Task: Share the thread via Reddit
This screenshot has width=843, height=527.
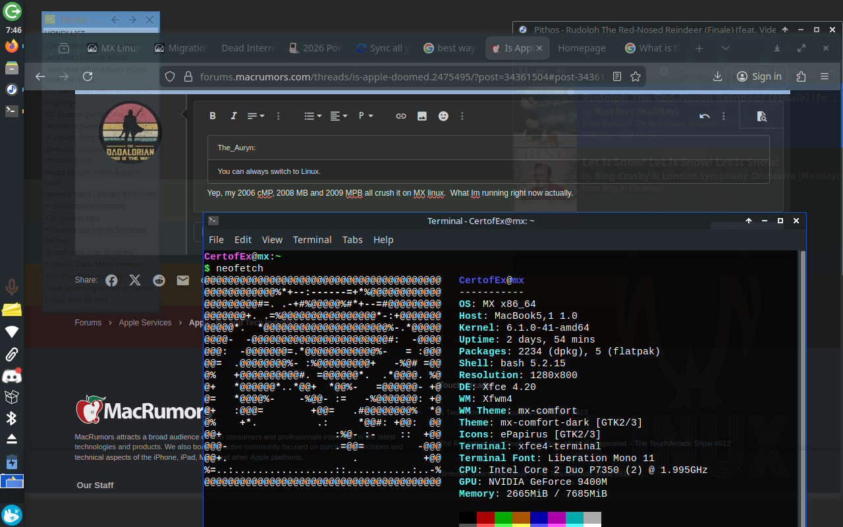Action: pos(159,279)
